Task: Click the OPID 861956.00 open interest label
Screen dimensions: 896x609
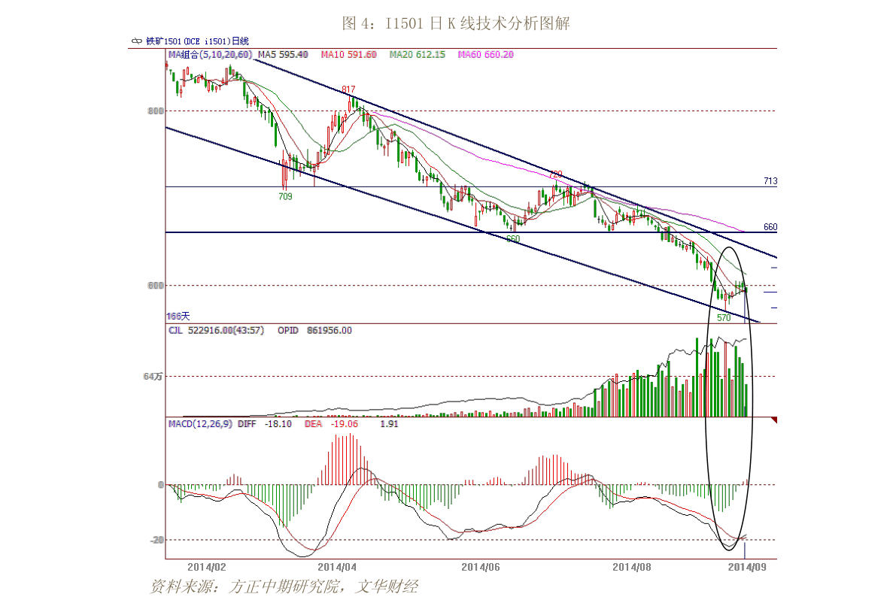Action: 315,331
